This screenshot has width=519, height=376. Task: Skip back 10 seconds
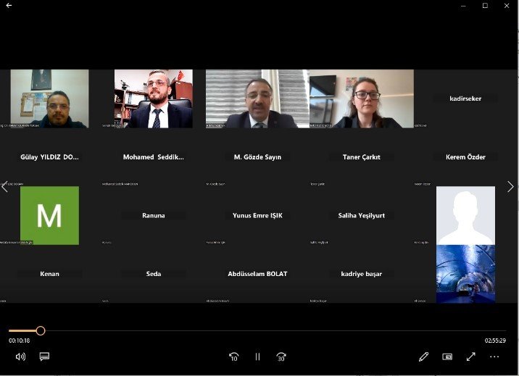click(233, 356)
